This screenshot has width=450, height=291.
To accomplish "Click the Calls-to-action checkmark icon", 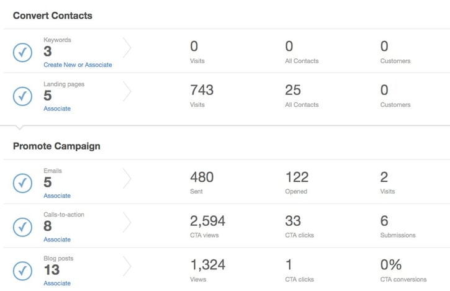I will click(22, 227).
